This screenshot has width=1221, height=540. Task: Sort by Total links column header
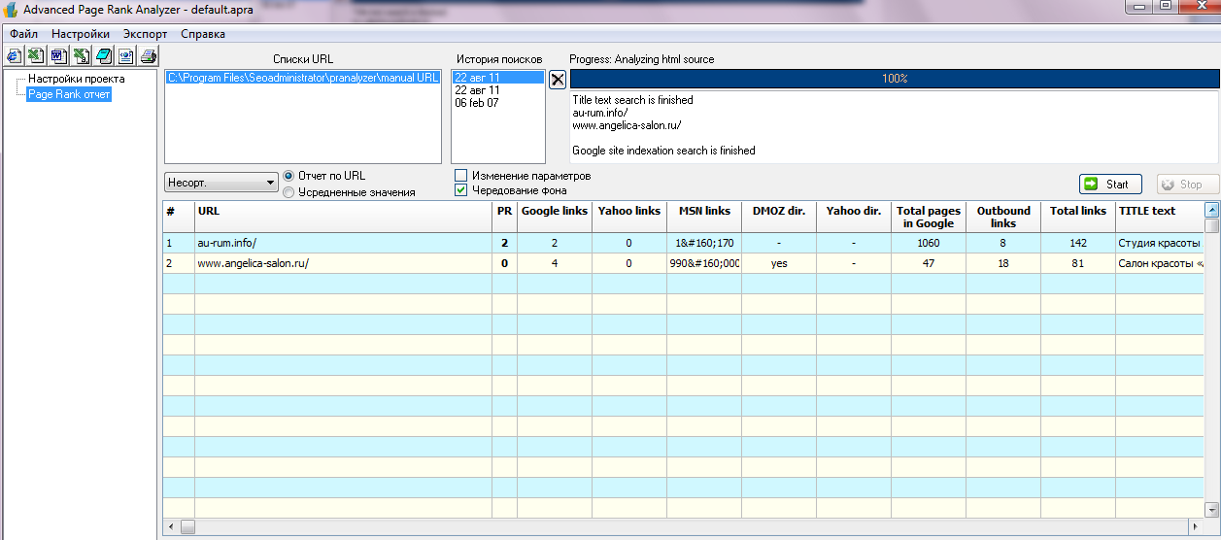(1078, 217)
